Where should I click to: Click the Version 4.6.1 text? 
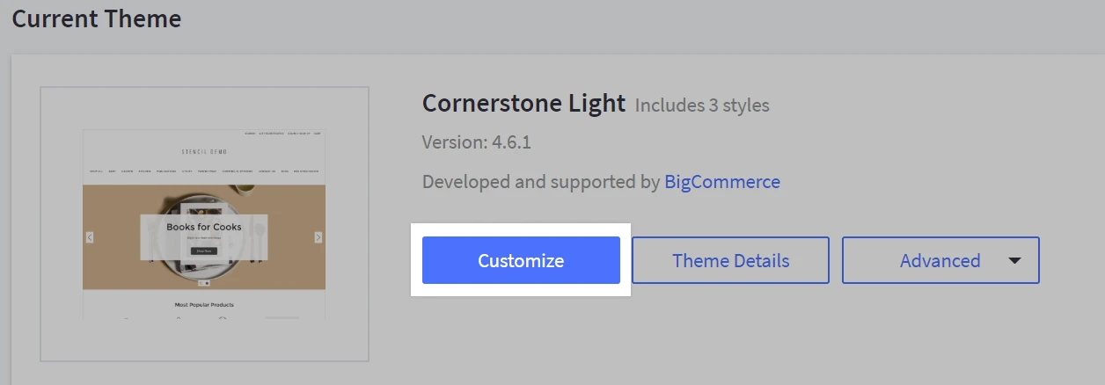coord(476,142)
